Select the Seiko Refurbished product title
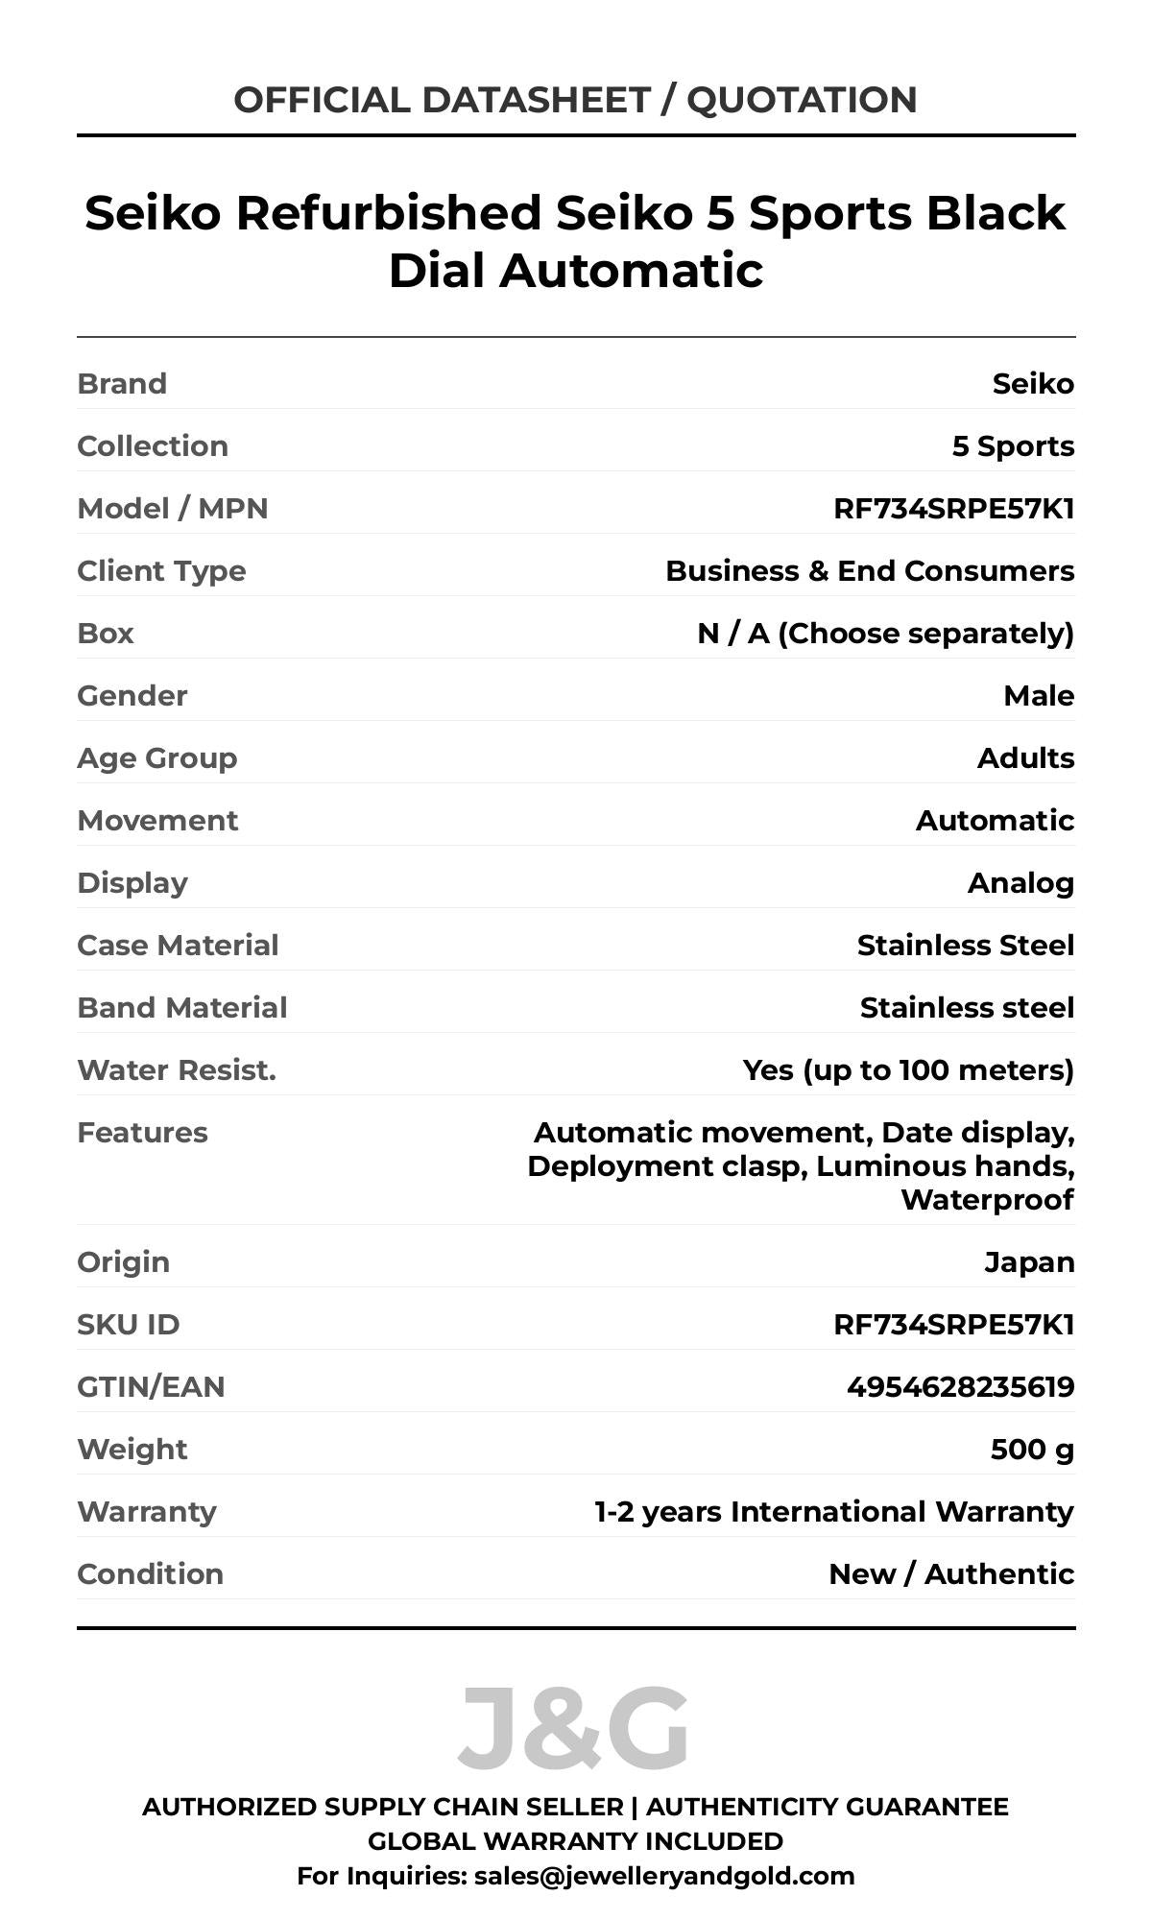The height and width of the screenshot is (1920, 1152). (575, 240)
